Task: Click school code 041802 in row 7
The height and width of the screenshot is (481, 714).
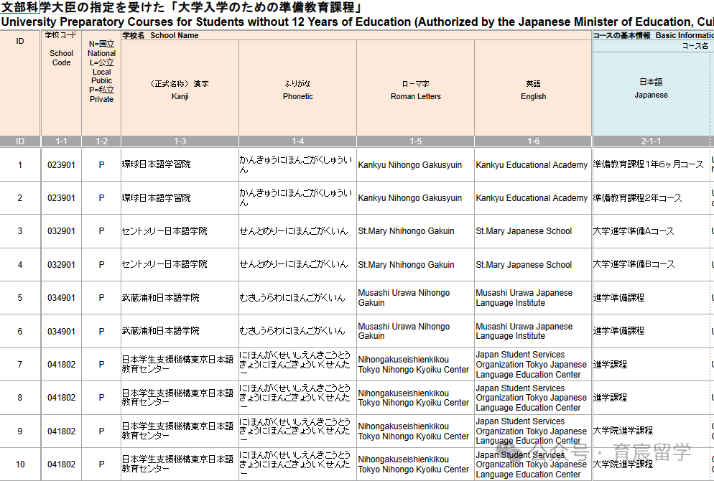Action: tap(61, 365)
